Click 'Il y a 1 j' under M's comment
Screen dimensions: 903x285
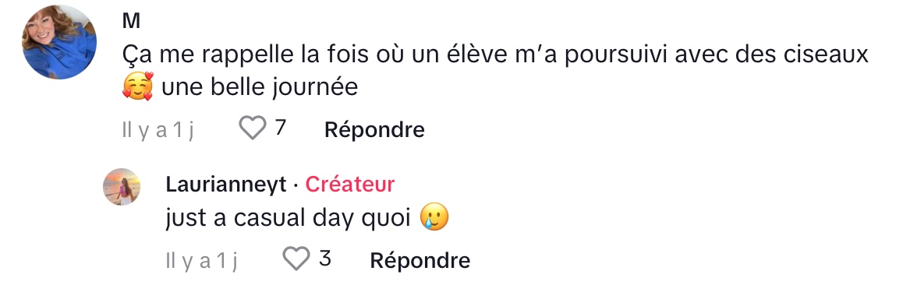click(158, 131)
